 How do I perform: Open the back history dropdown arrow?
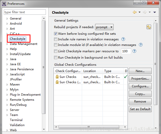139,12
